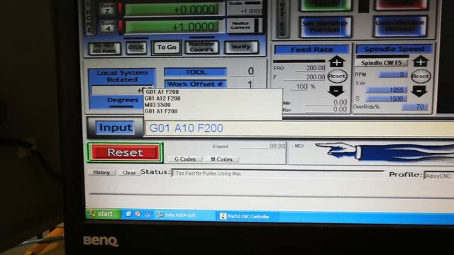Click the Goto Variable Position button
This screenshot has width=454, height=255.
(400, 26)
